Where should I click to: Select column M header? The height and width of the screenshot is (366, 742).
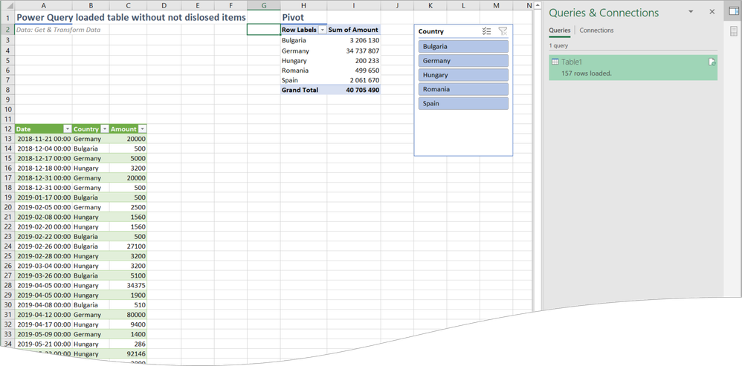(496, 6)
